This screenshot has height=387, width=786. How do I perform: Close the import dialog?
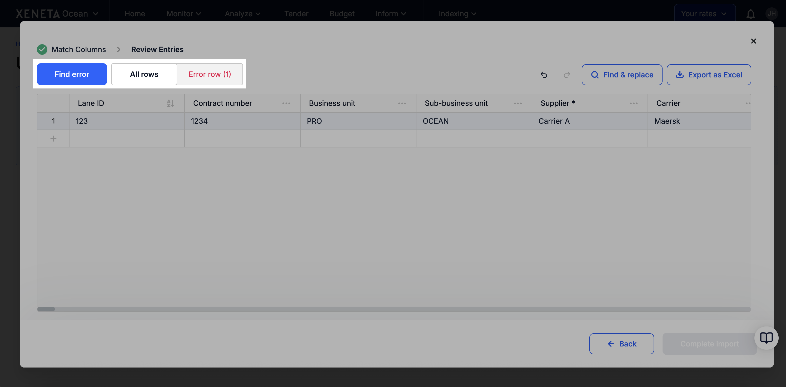coord(753,41)
